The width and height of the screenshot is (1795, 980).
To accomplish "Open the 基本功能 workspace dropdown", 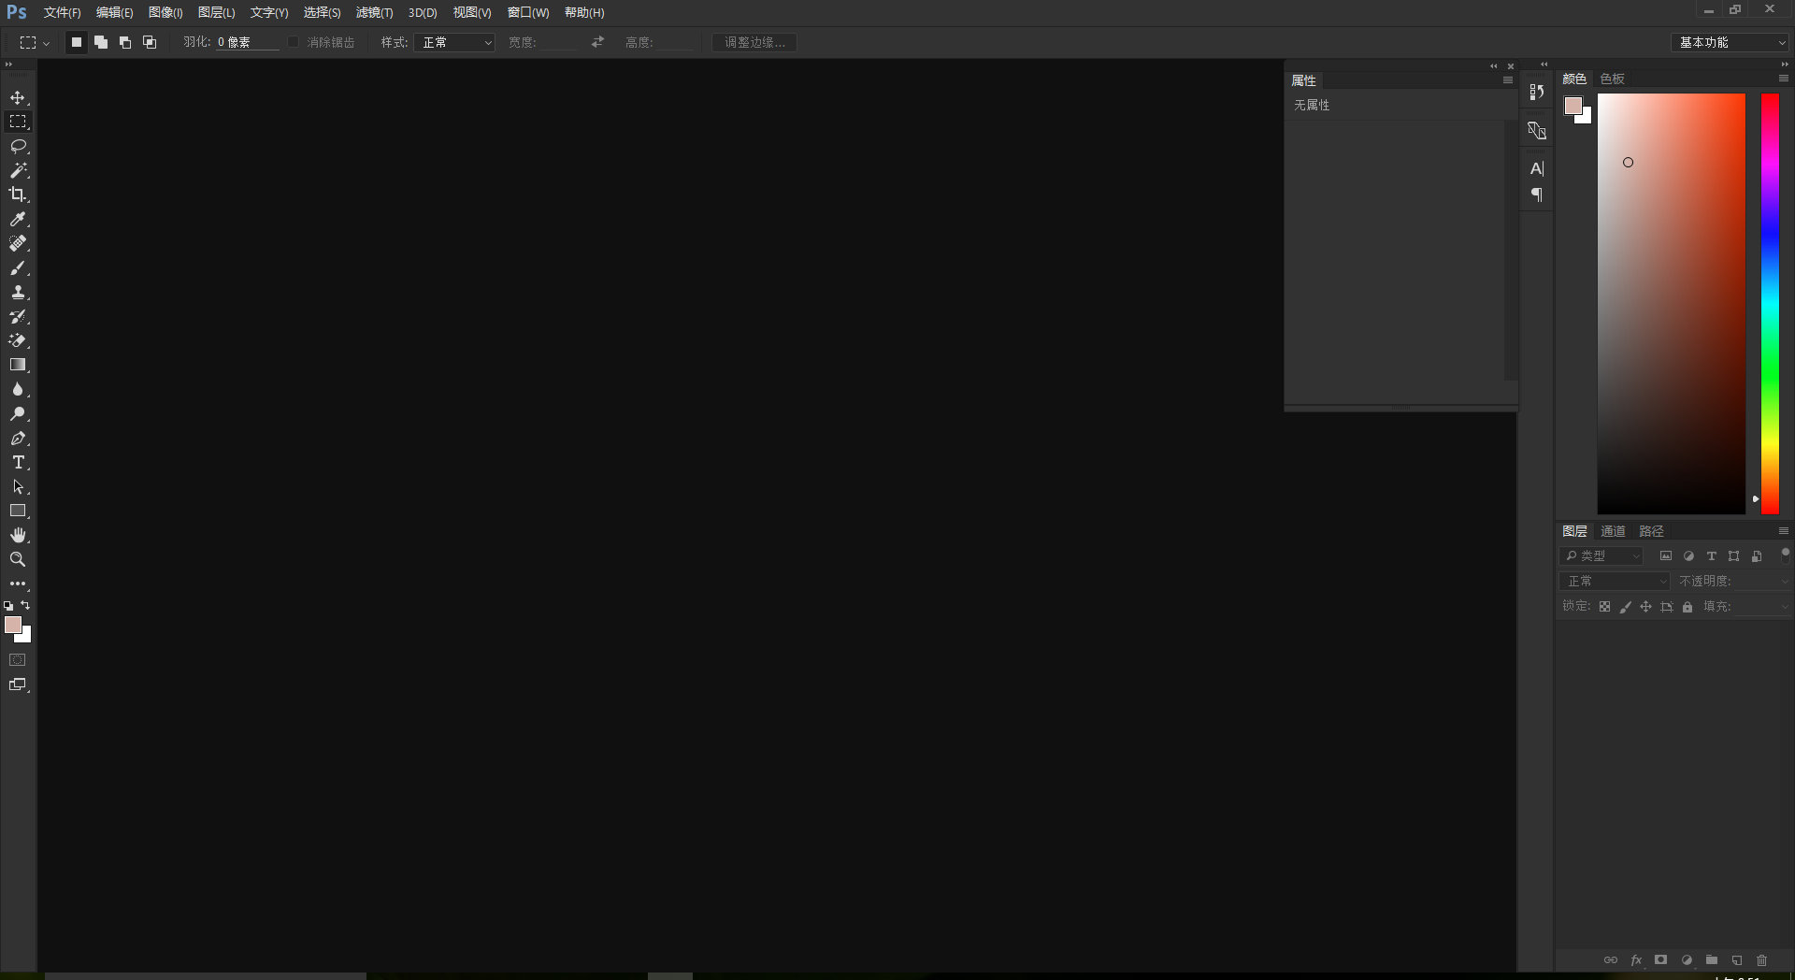I will point(1730,42).
